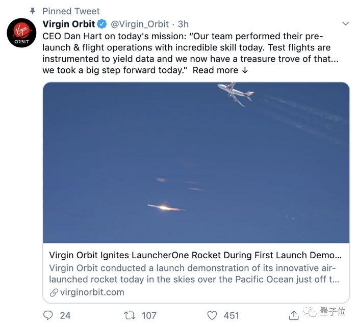This screenshot has width=357, height=327.
Task: Click the 24 replies count
Action: (x=65, y=316)
